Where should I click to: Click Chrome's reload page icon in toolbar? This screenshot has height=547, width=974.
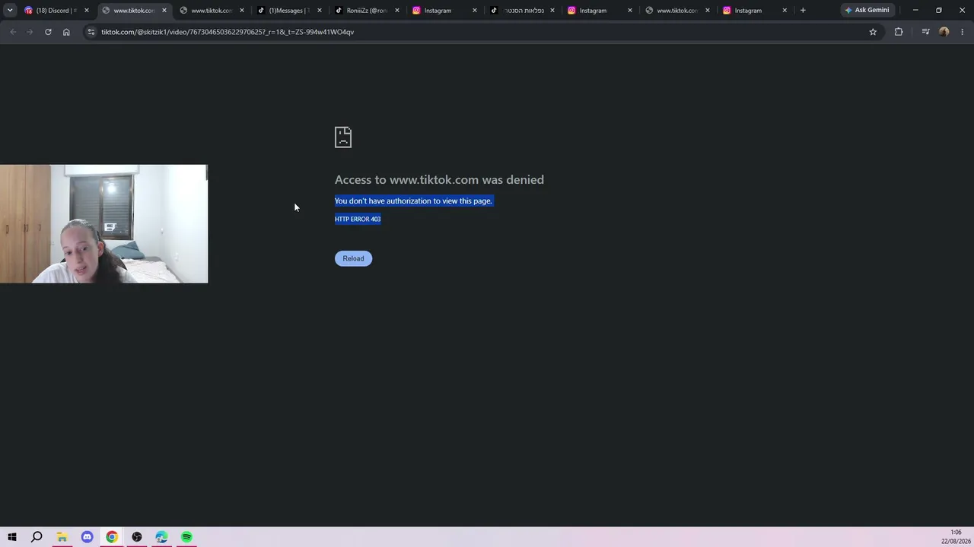pyautogui.click(x=48, y=32)
